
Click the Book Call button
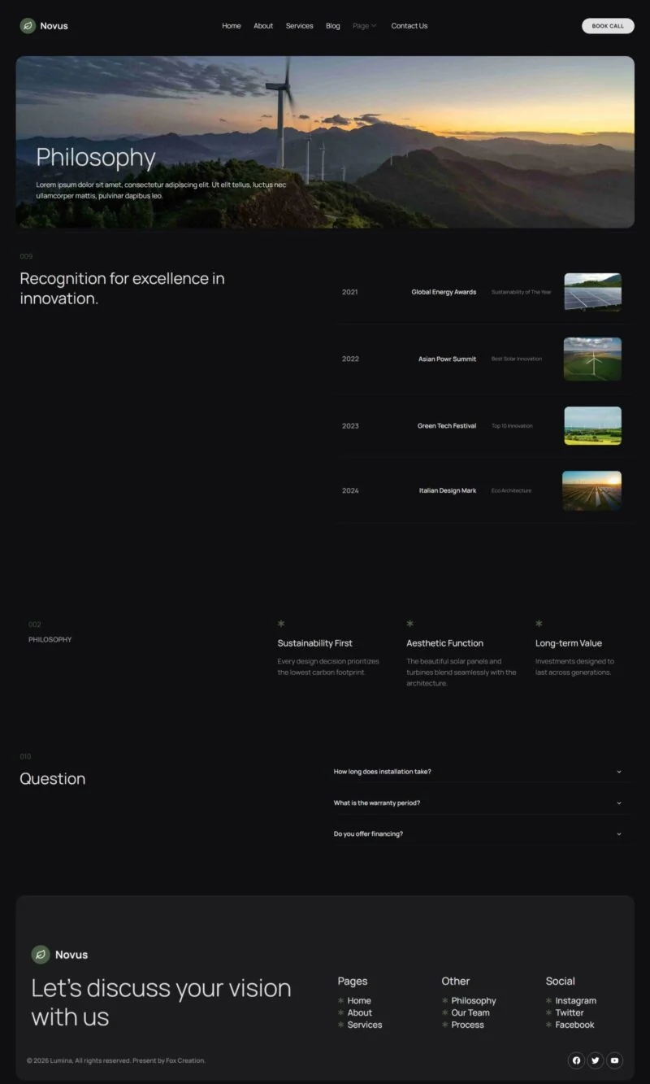pos(608,26)
